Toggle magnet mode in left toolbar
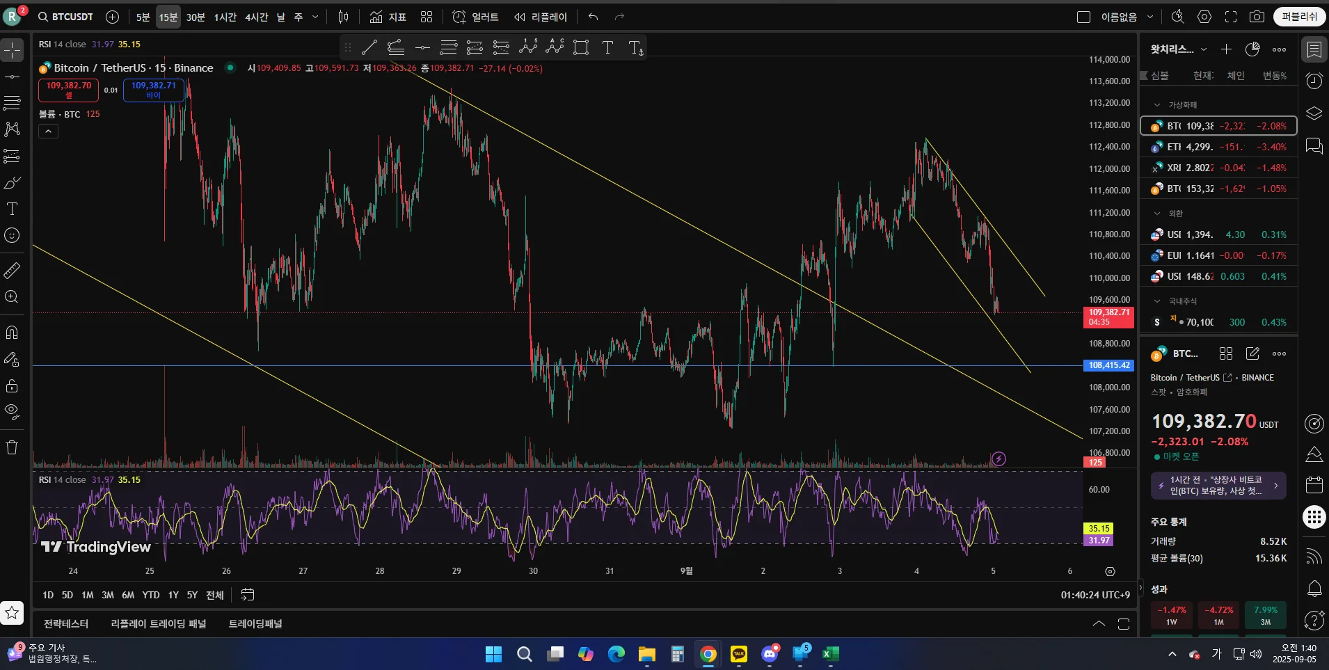Screen dimensions: 1329x670 tap(13, 333)
